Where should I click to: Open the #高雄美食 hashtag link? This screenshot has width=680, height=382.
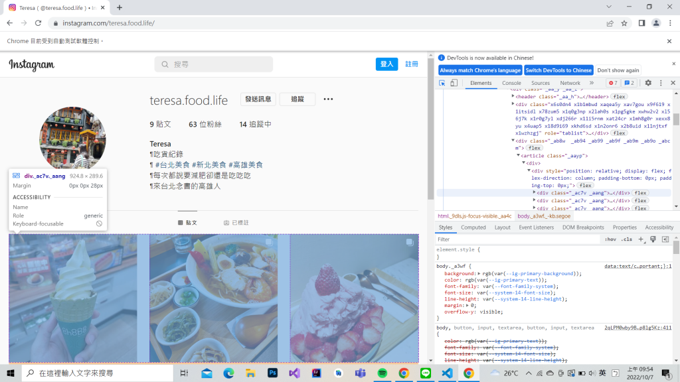[246, 164]
